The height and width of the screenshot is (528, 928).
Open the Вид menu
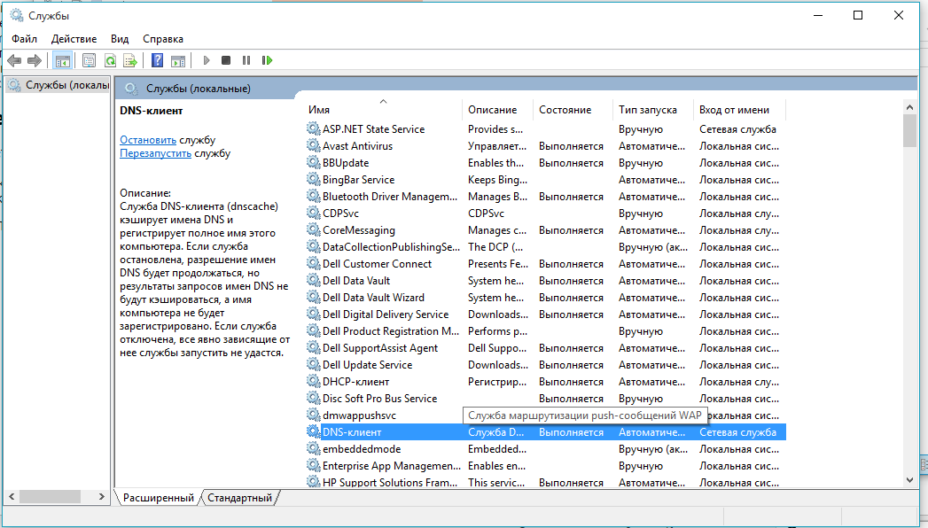(x=120, y=39)
